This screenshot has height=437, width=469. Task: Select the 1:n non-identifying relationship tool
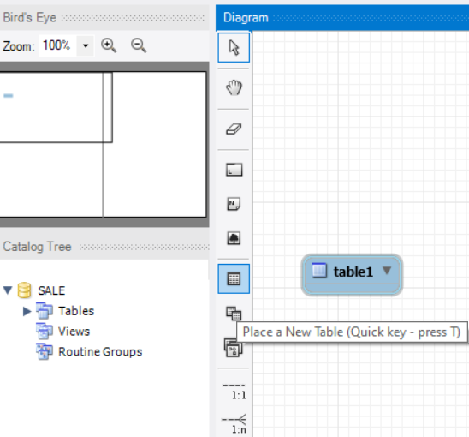(x=234, y=424)
